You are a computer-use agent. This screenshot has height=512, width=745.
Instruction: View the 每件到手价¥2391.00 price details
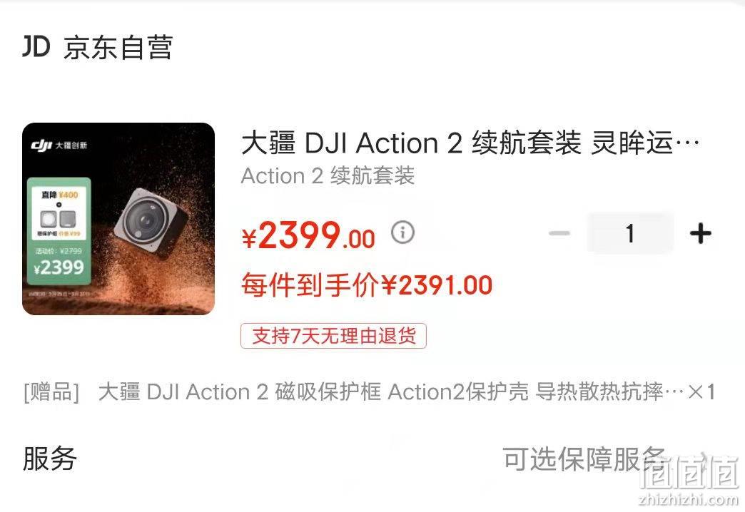pos(367,285)
